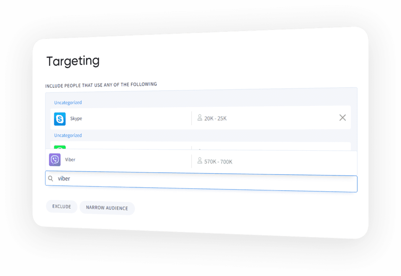
Task: Click the magnifier icon in the search box
Action: click(x=50, y=178)
